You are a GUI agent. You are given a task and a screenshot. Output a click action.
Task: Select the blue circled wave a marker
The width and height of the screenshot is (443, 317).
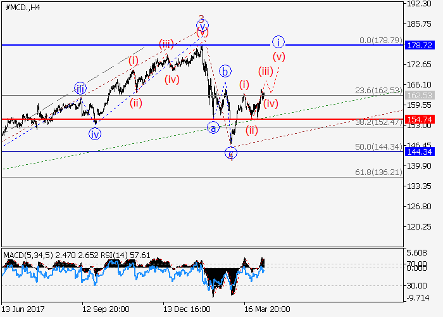213,128
